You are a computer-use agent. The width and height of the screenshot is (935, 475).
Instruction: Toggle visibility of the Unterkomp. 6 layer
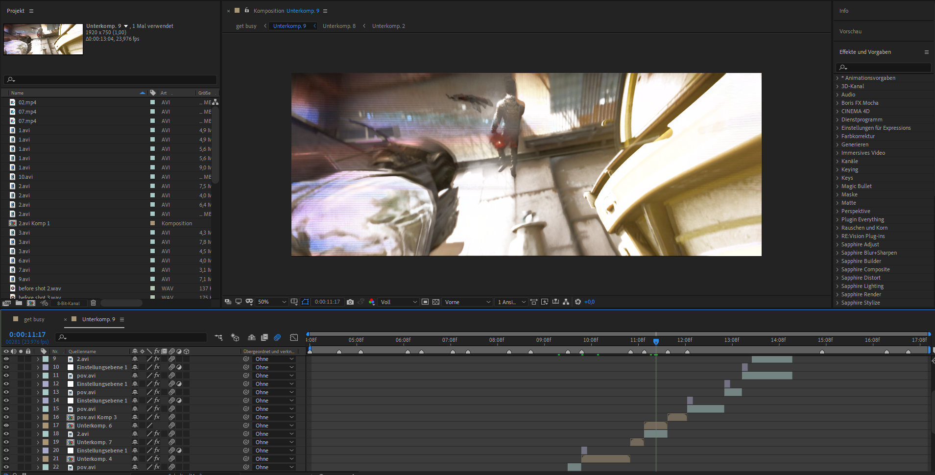pos(6,426)
